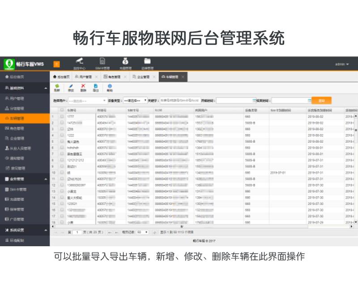Screen dimensions: 358x291
Task: Open the 监控中心 camera icon in top bar
Action: click(x=79, y=62)
